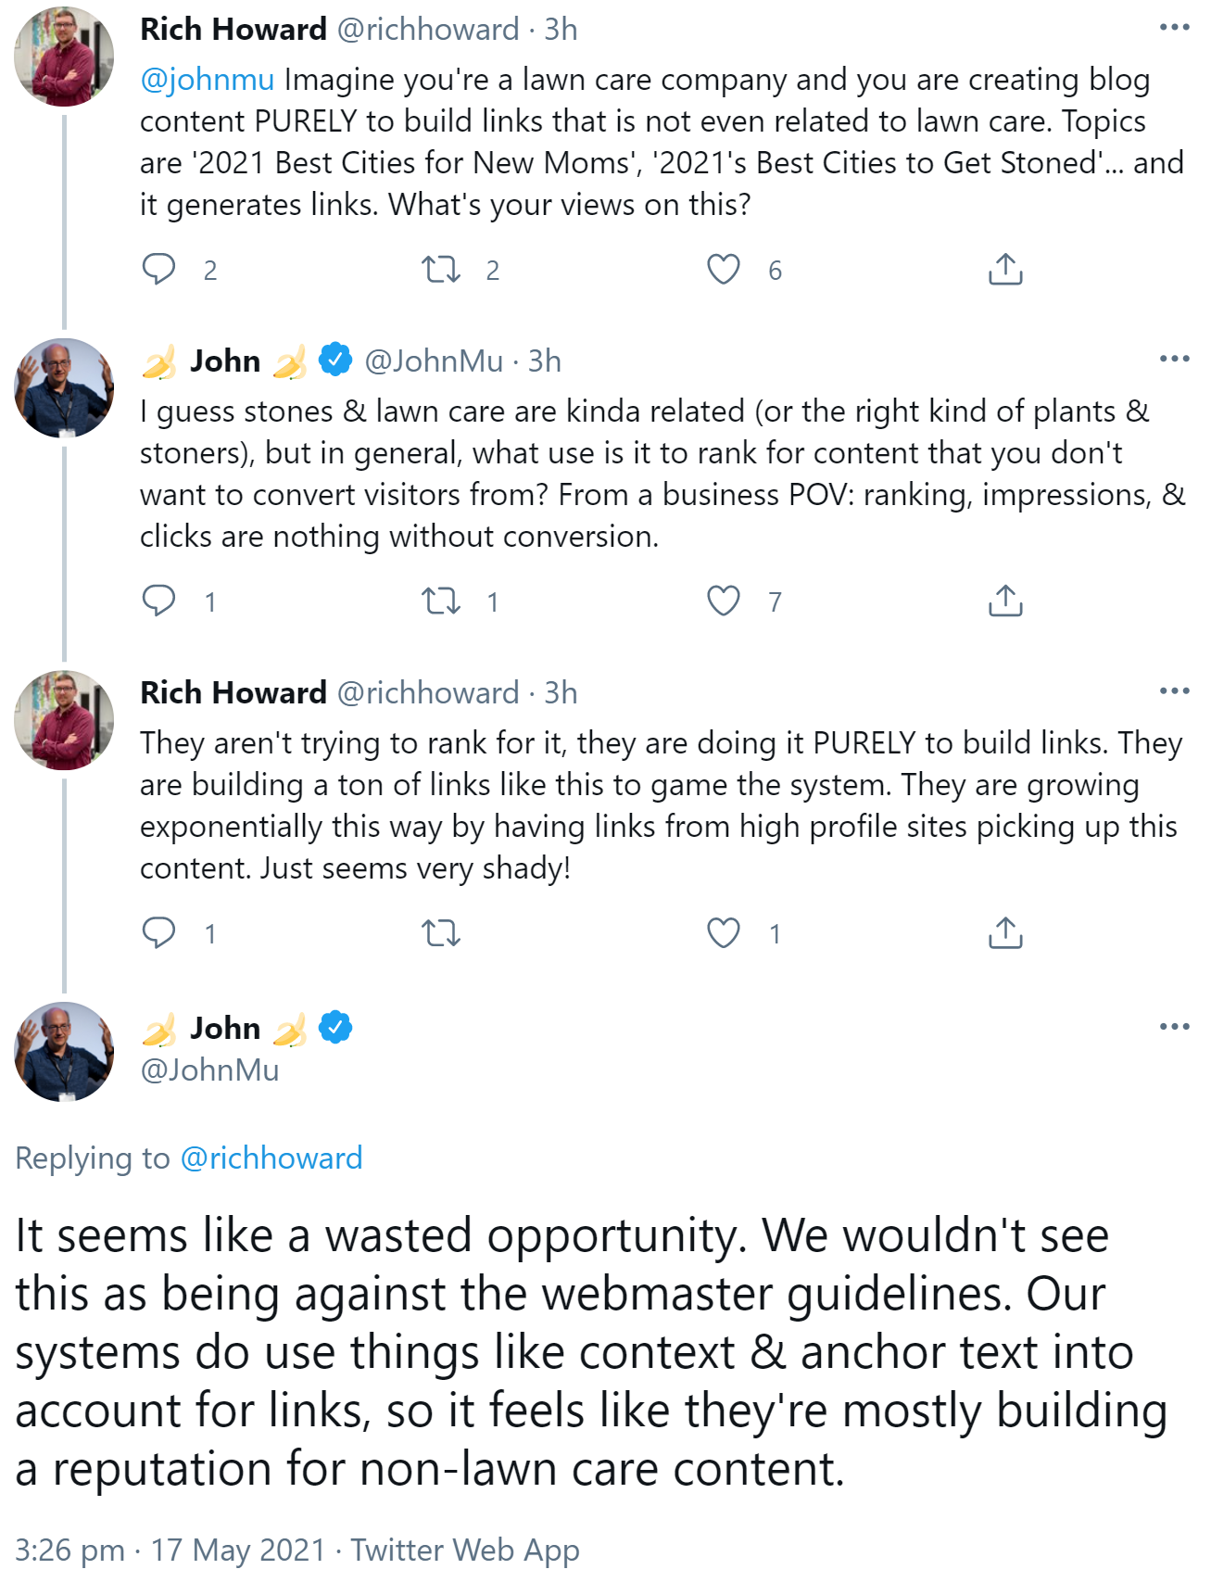The height and width of the screenshot is (1582, 1211).
Task: Retweet Rich Howard's 'very shady' tweet
Action: [x=441, y=932]
